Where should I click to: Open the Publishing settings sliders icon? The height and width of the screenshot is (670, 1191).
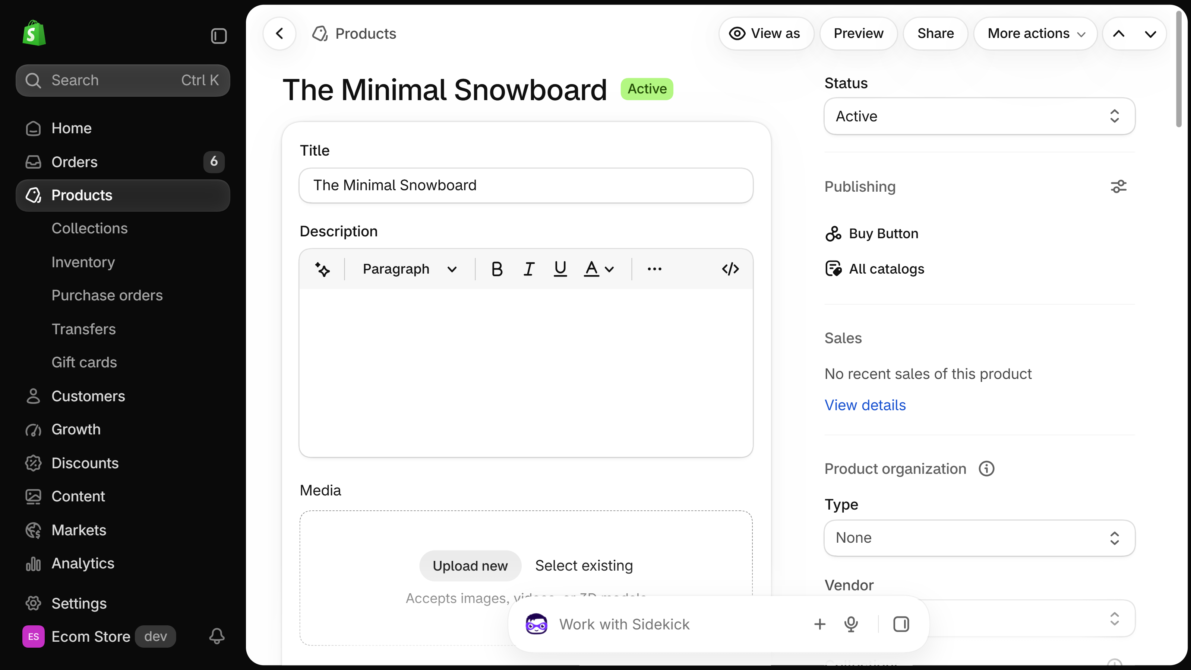1118,186
